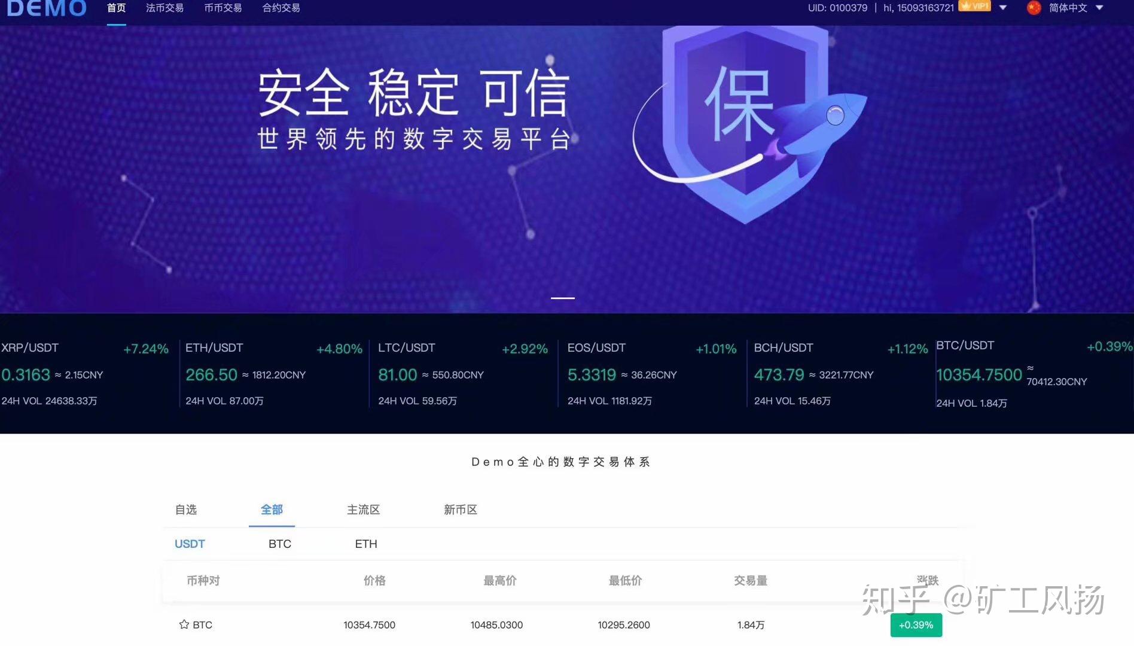Switch to 自选 tab
1134x646 pixels.
pos(185,510)
